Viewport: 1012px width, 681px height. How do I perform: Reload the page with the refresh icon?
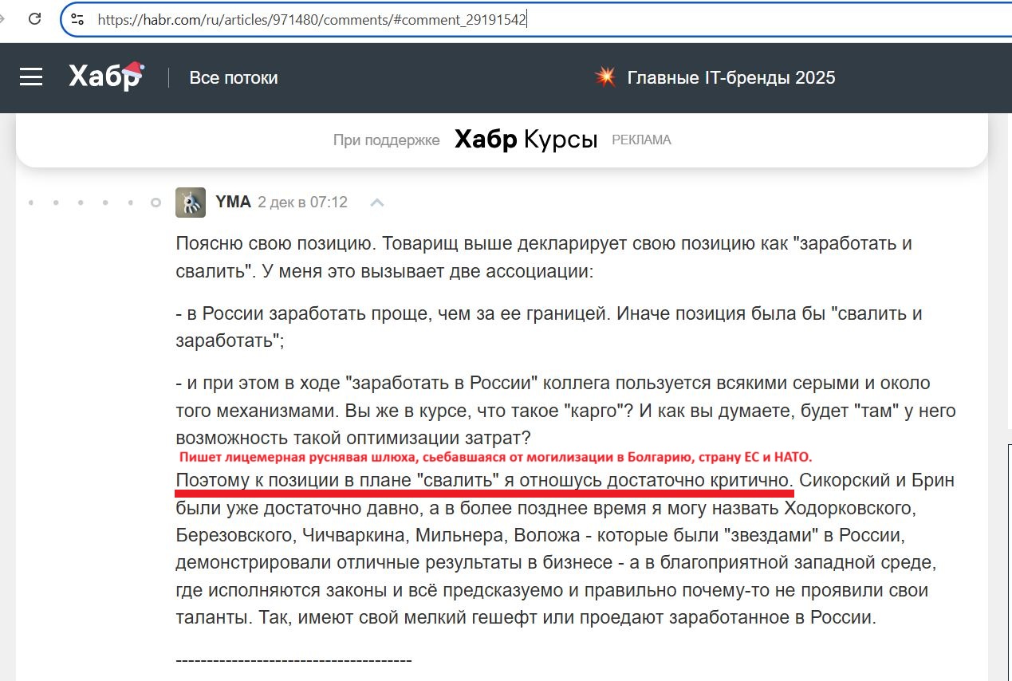coord(33,19)
